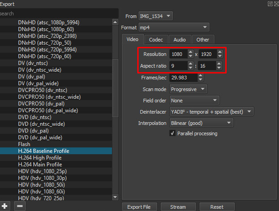Select preset DNxHD (atsc_1080p_5994)
Screen dimensions: 279x211
(x=56, y=23)
